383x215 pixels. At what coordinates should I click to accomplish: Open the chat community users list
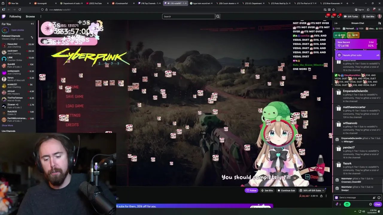click(x=379, y=23)
